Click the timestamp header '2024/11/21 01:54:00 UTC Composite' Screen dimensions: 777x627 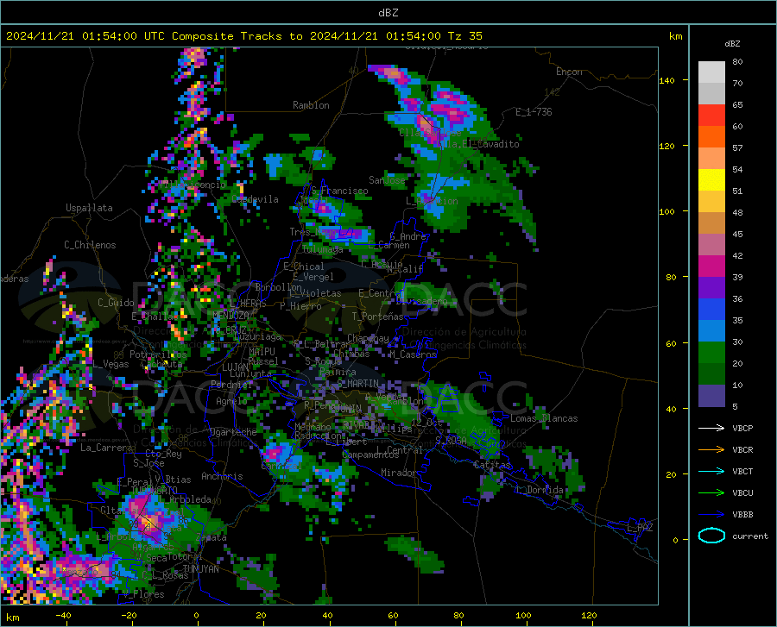click(120, 36)
